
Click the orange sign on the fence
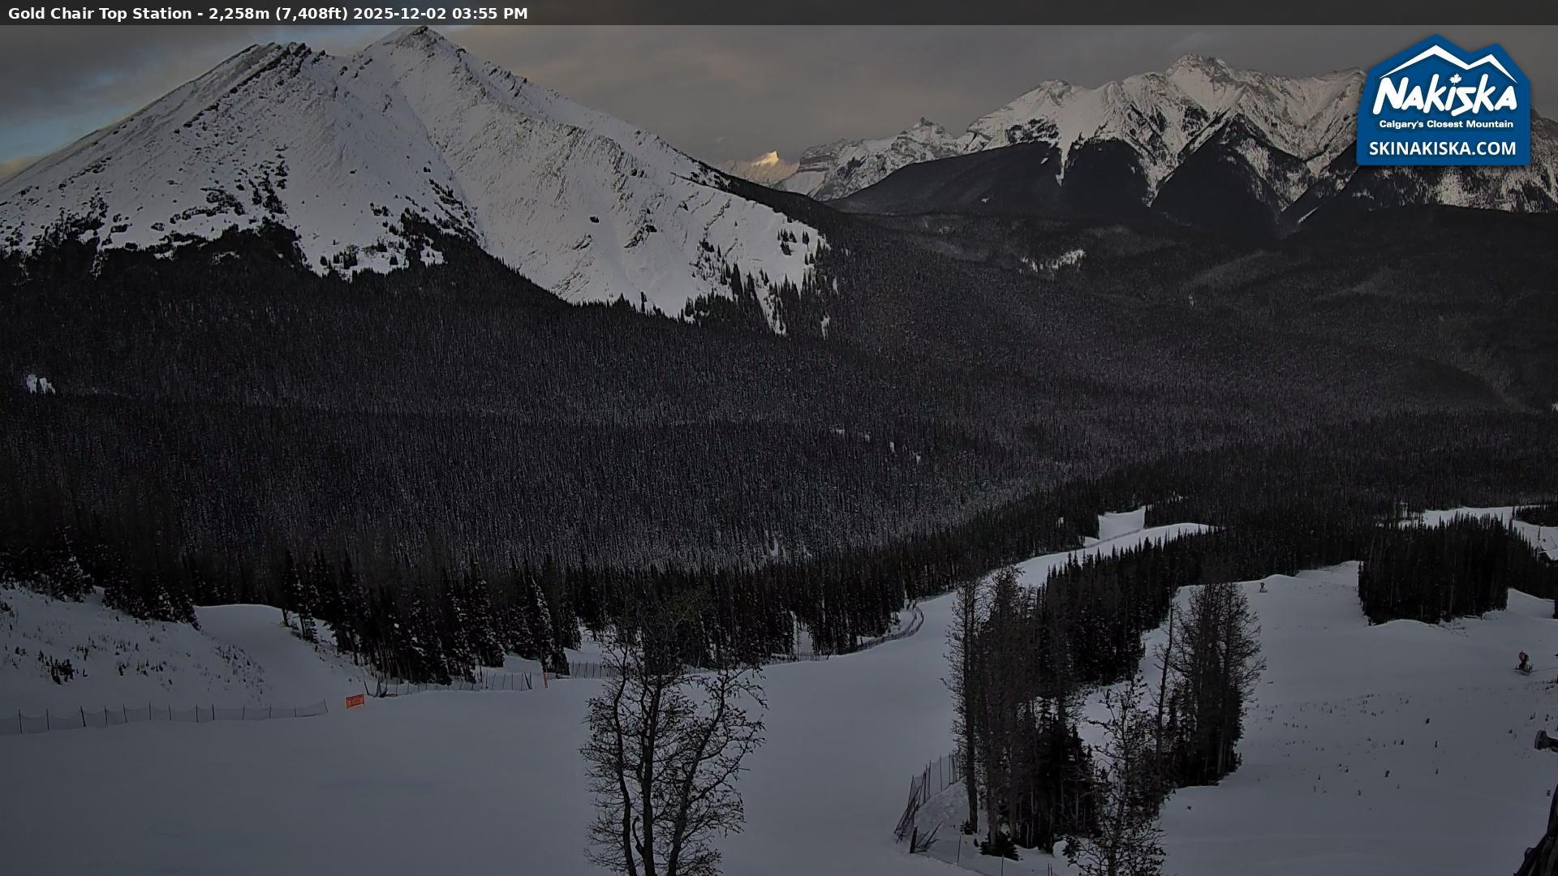[355, 701]
